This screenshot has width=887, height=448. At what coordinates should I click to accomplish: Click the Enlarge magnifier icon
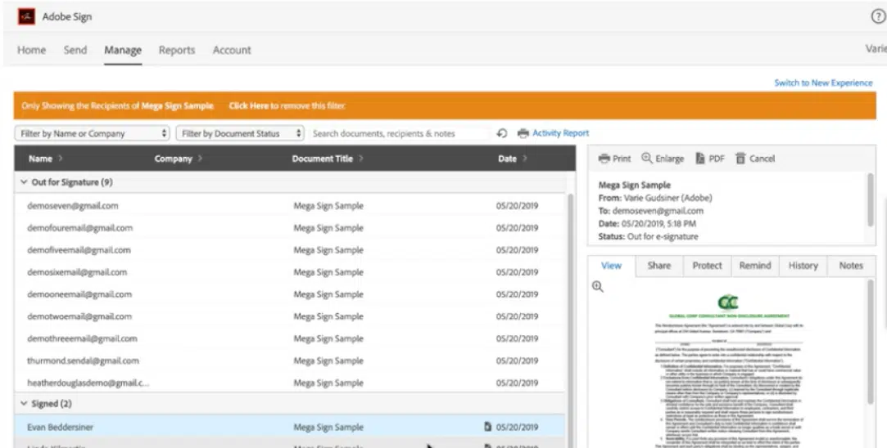pyautogui.click(x=647, y=158)
